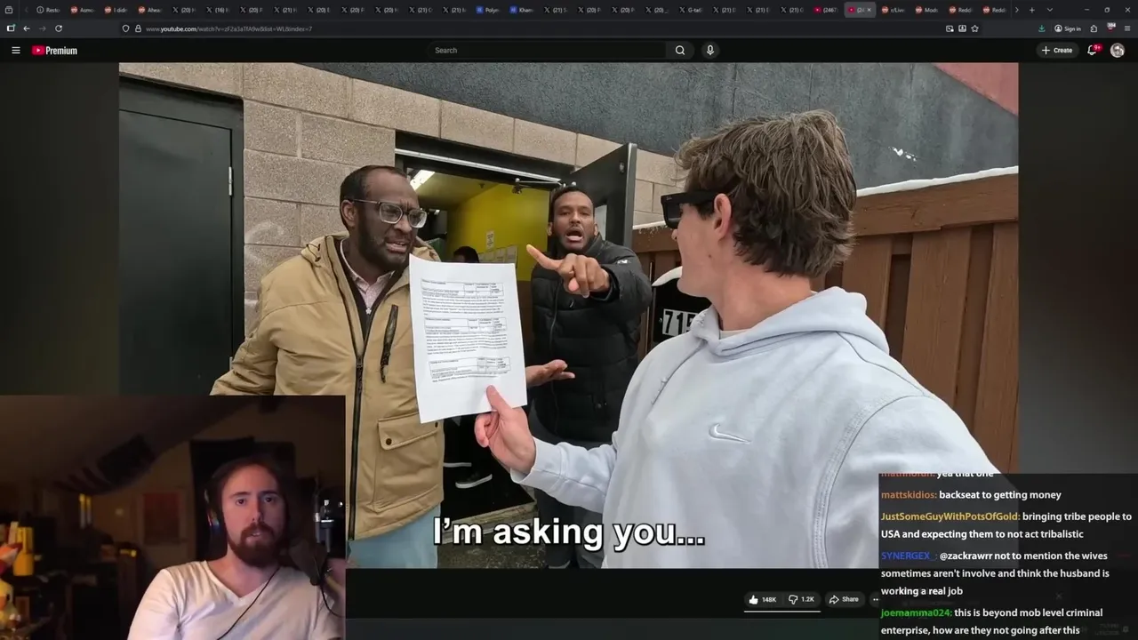Image resolution: width=1138 pixels, height=640 pixels.
Task: Dislike the video with thumbs down
Action: [x=793, y=599]
